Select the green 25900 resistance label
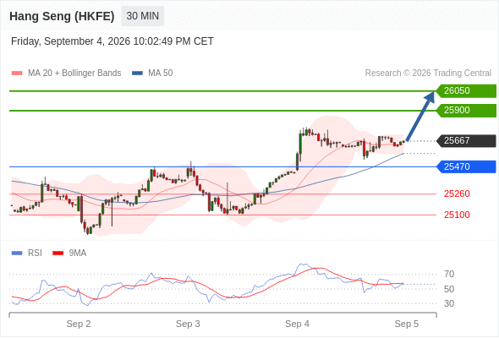This screenshot has width=499, height=338. tap(466, 111)
